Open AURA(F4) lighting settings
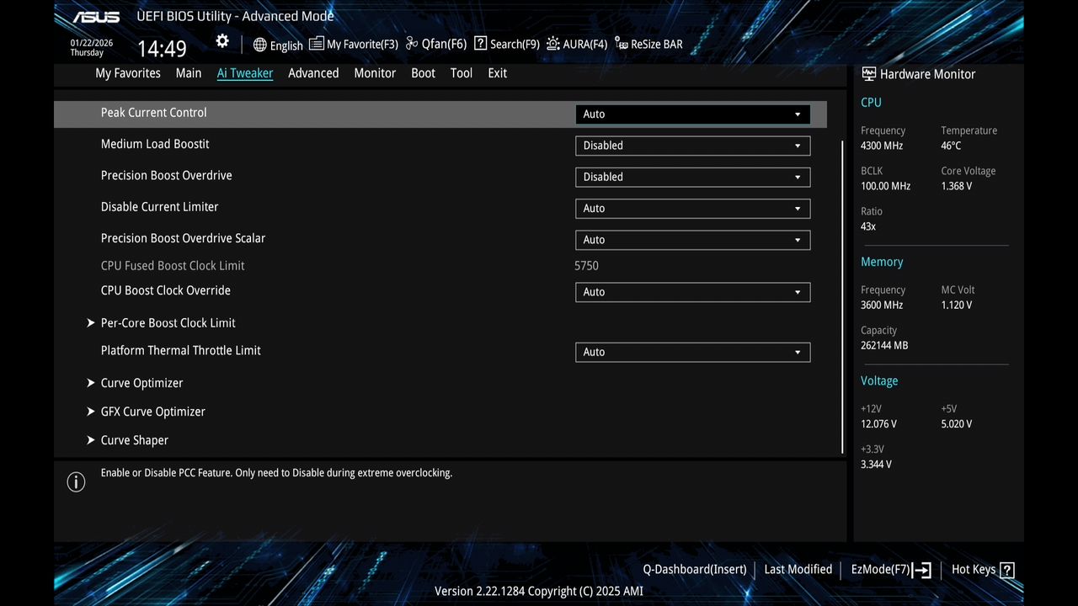 (576, 43)
